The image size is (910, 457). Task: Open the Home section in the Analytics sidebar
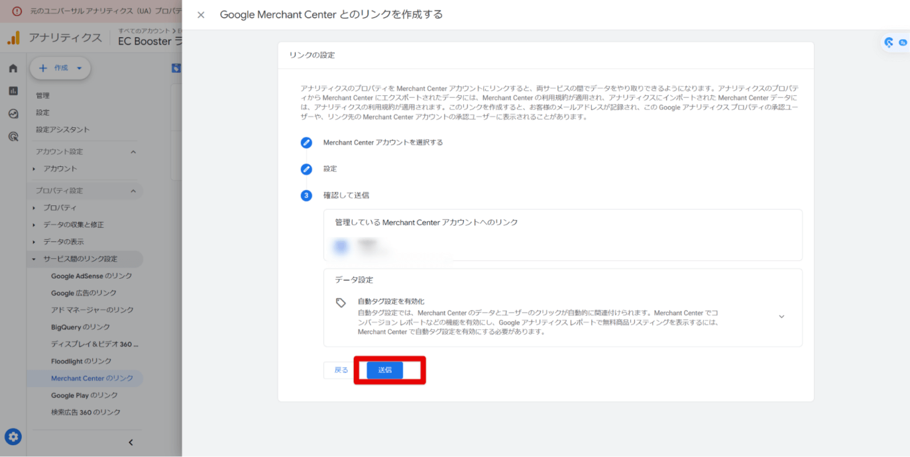click(x=12, y=67)
